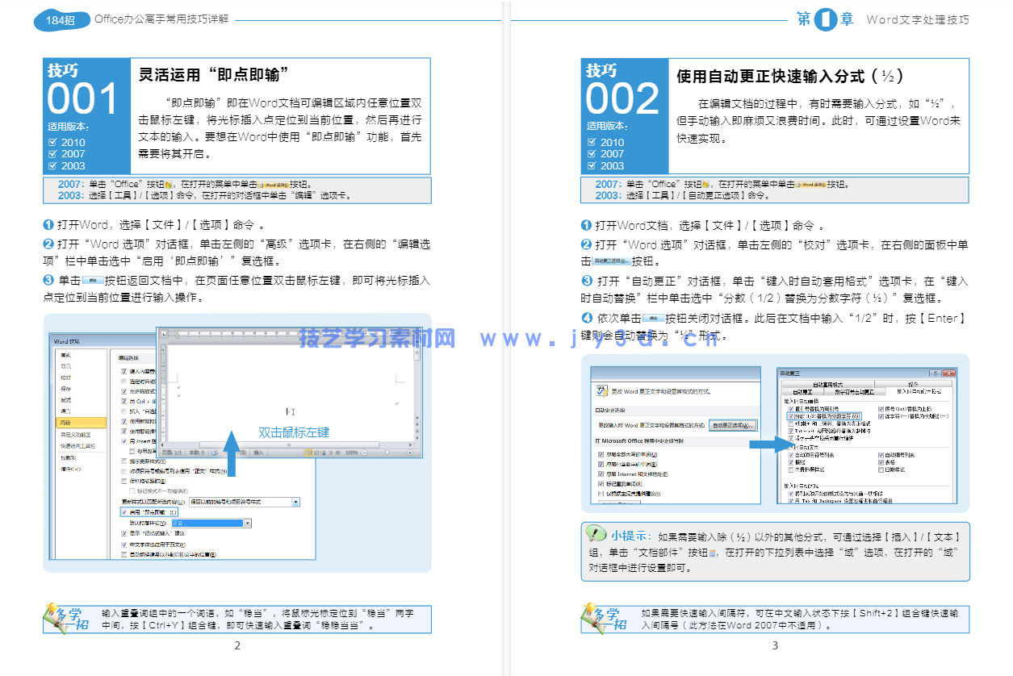Image resolution: width=1013 pixels, height=676 pixels.
Task: Toggle the 忽略 Internet 和文件地址 checkbox
Action: pyautogui.click(x=601, y=474)
